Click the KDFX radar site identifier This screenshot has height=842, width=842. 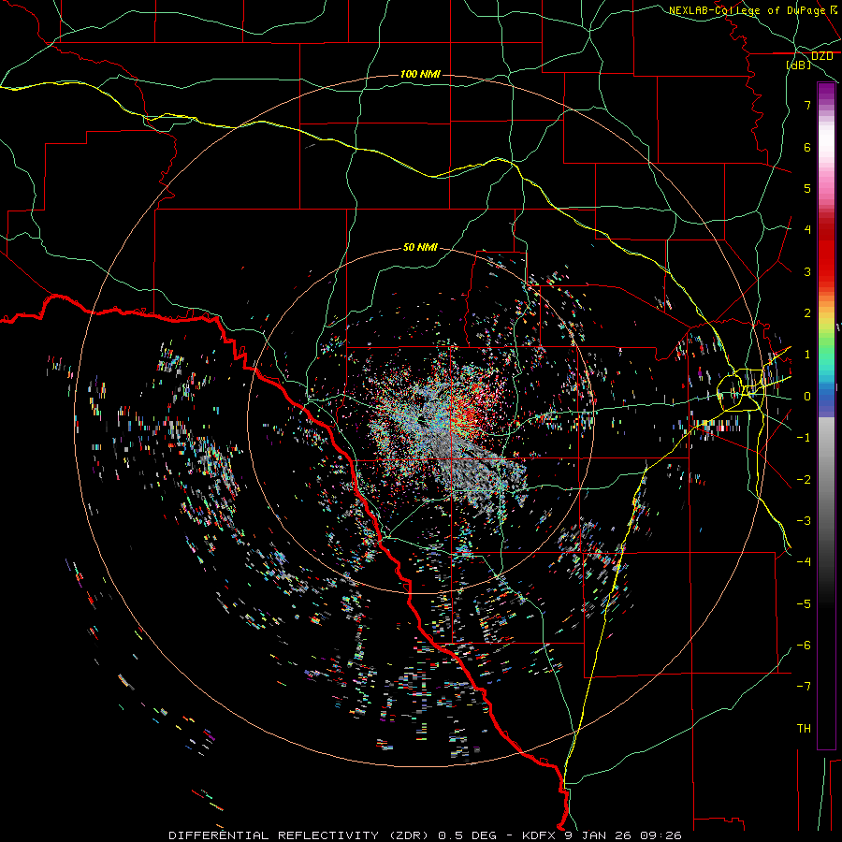[540, 835]
